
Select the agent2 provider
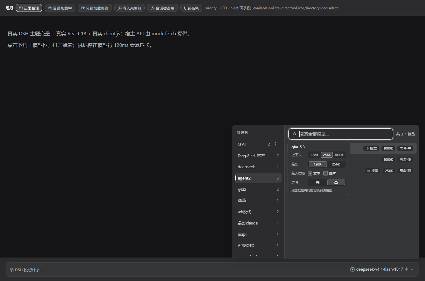(x=258, y=178)
